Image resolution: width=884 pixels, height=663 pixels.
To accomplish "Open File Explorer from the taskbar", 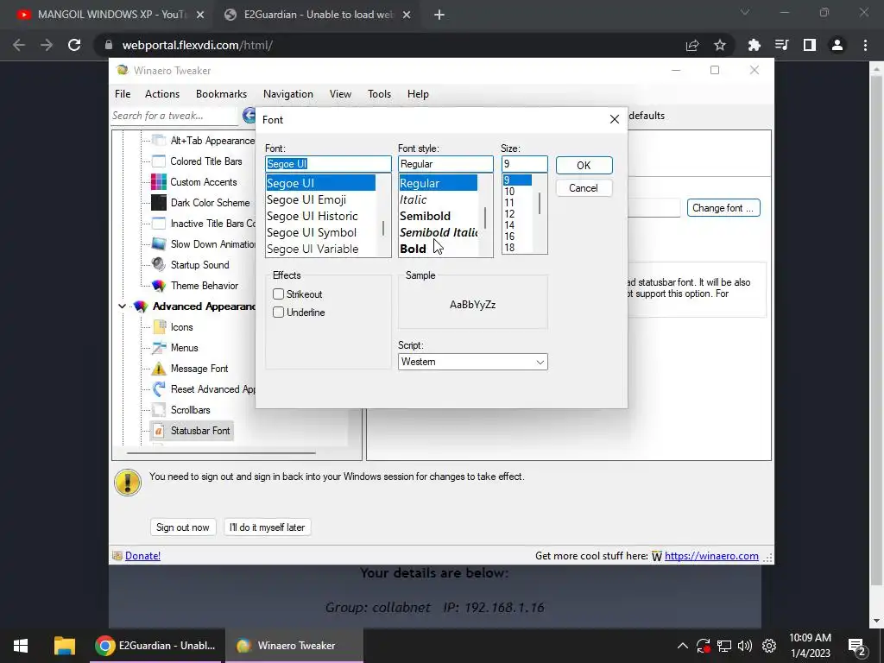I will click(64, 646).
